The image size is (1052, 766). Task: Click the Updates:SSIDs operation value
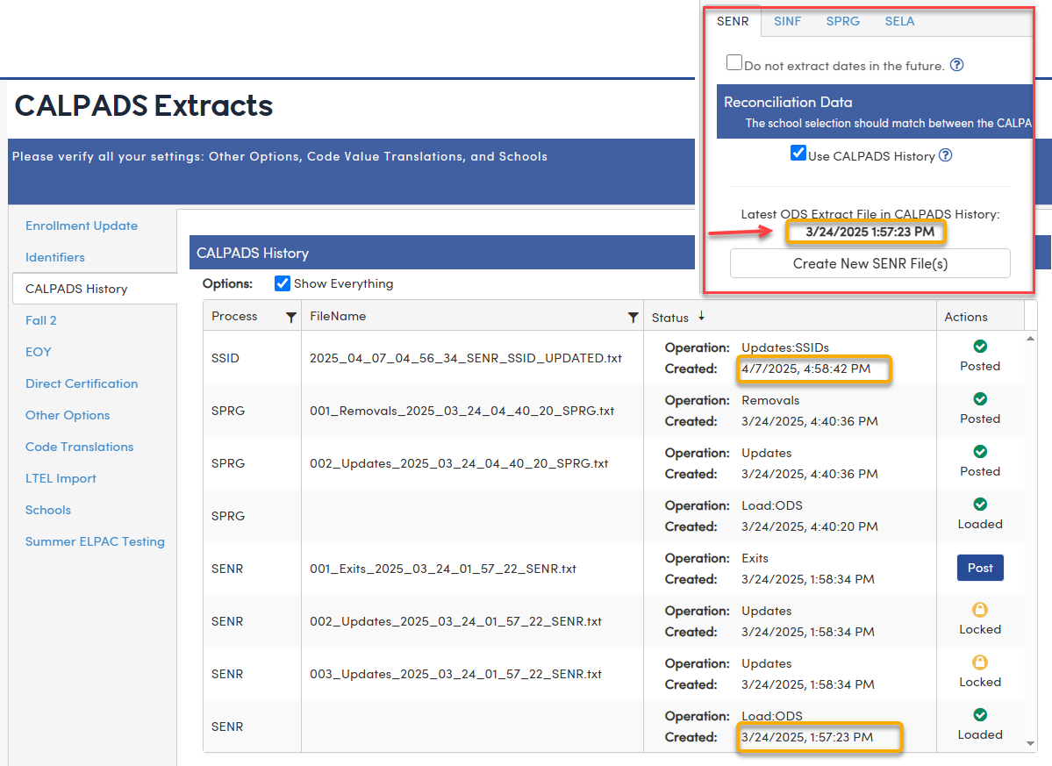(x=785, y=347)
